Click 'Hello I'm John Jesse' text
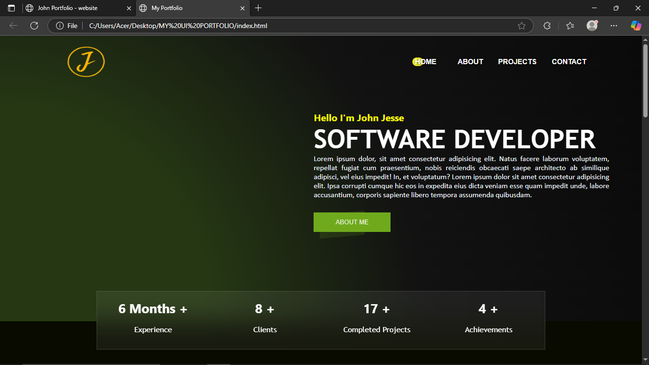This screenshot has height=365, width=649. pos(359,118)
